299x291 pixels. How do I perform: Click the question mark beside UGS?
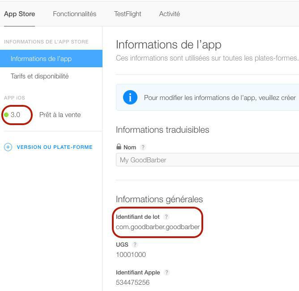(x=135, y=245)
